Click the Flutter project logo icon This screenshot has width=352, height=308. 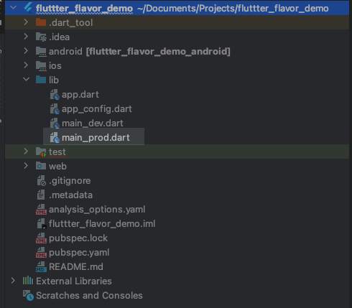click(29, 8)
